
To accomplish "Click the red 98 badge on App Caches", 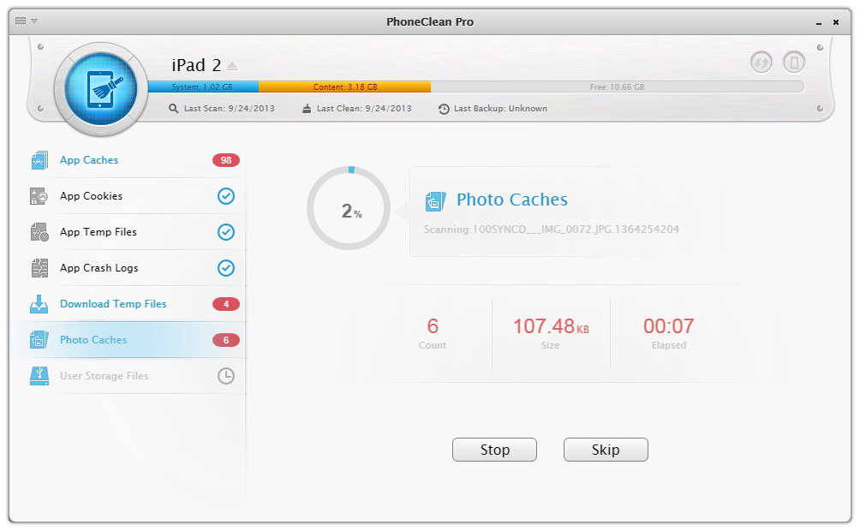I will point(226,160).
